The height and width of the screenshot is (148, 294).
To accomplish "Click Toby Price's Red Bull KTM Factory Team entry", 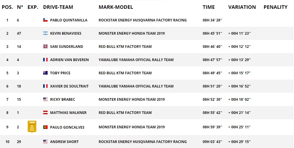I will pyautogui.click(x=125, y=73).
